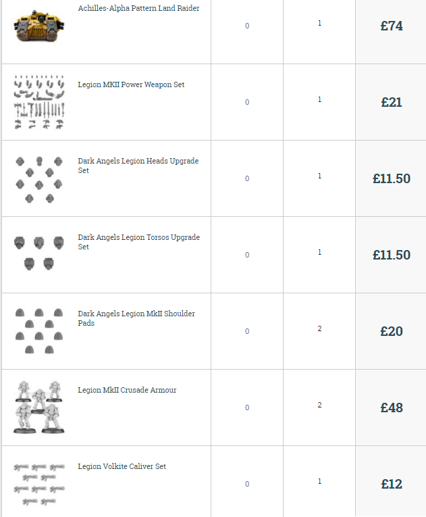Click the Dark Angels Legion Heads thumbnail
The image size is (426, 517).
(x=39, y=179)
